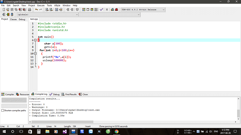Open the Window menu
This screenshot has height=135, width=241.
66,5
